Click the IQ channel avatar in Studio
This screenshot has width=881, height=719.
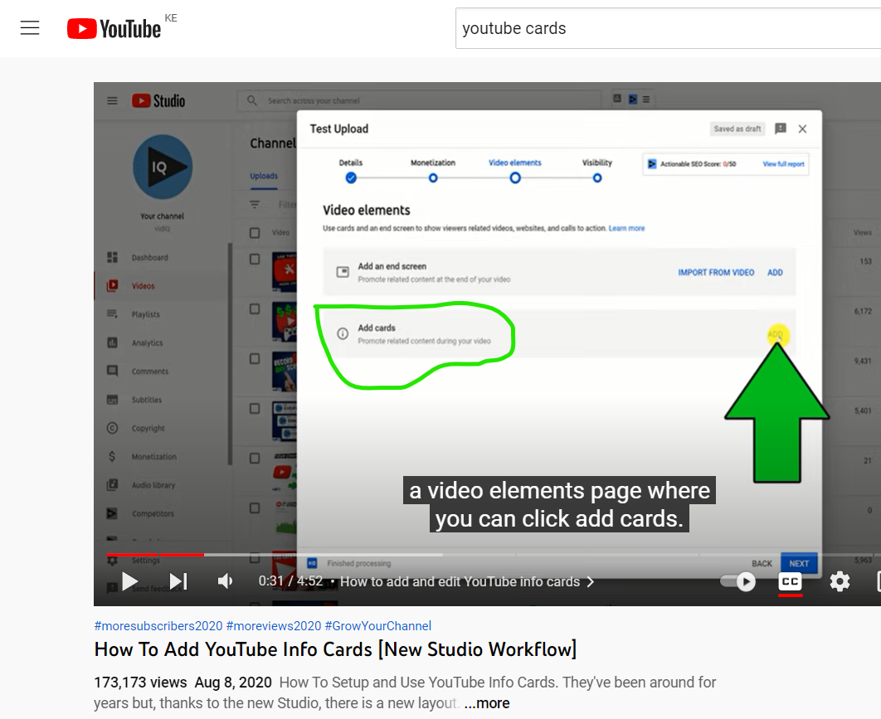pos(163,167)
